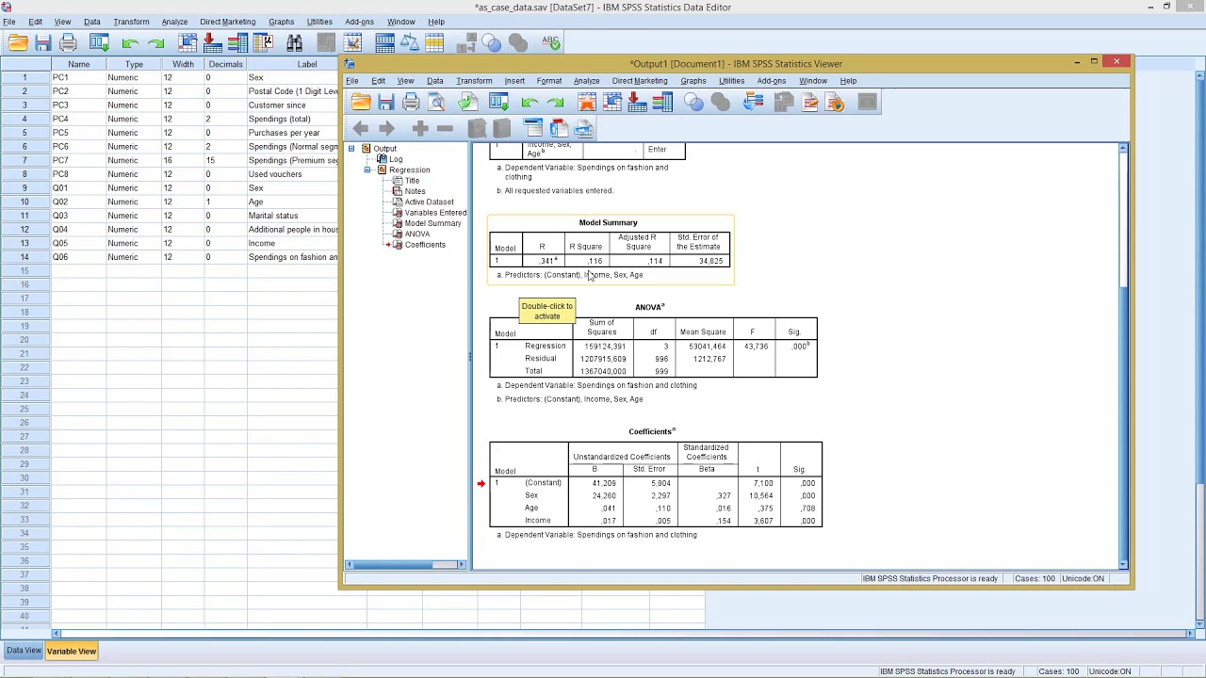Select Active Dataset in outline

coord(429,202)
